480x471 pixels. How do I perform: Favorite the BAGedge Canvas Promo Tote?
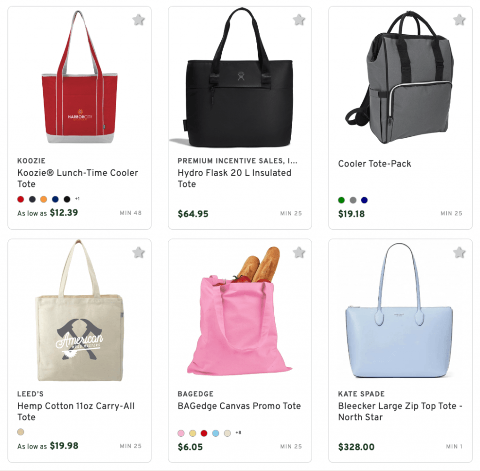point(298,252)
